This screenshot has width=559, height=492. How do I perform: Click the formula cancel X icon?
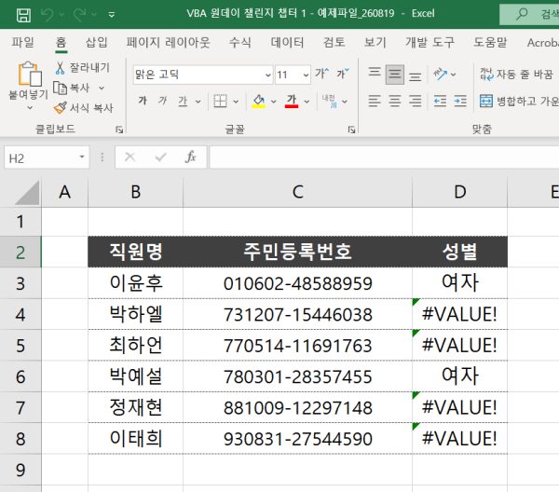[130, 157]
